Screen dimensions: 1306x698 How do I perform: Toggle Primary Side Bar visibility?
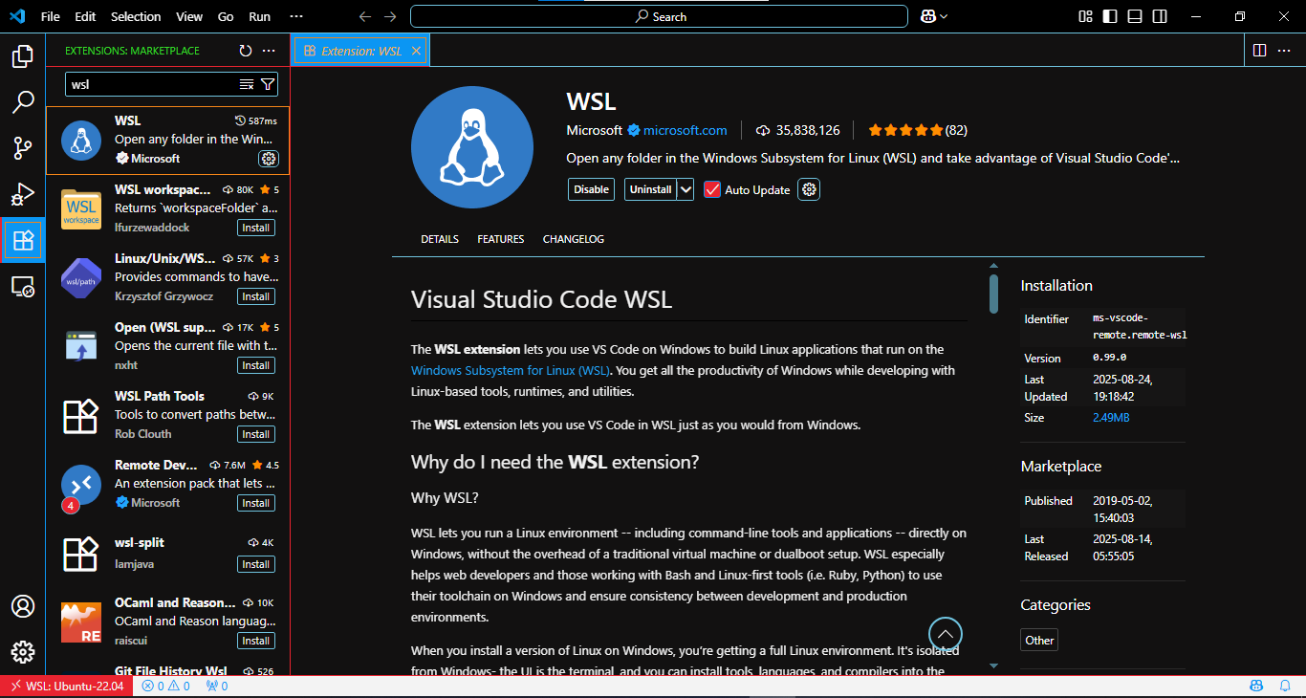pos(1110,16)
